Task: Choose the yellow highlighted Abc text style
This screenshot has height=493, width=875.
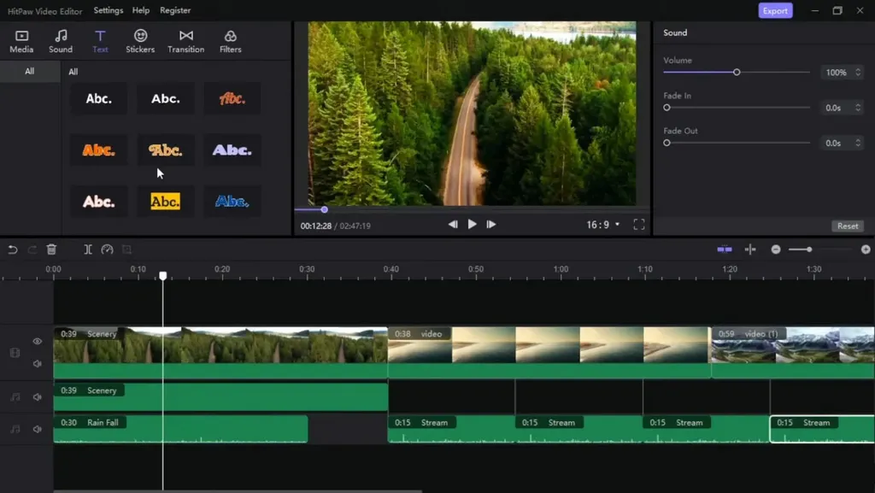Action: tap(166, 202)
